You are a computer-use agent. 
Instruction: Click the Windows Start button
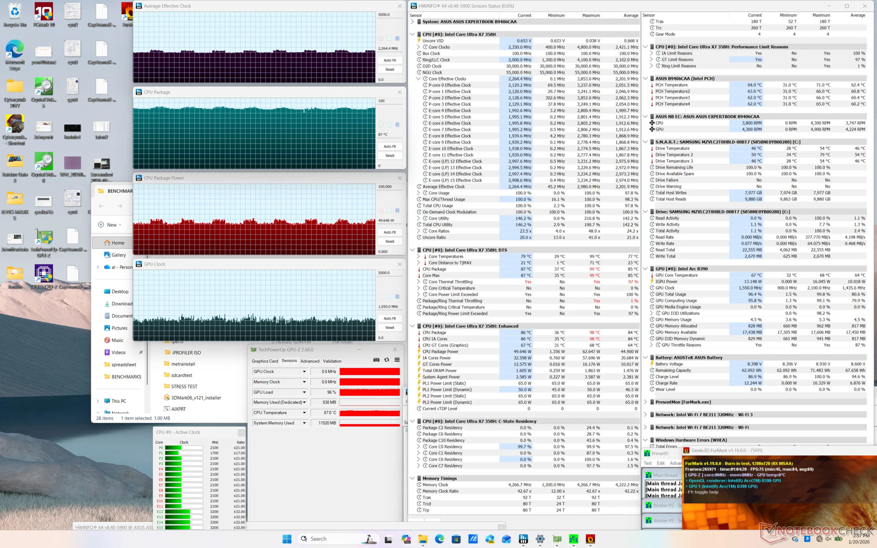(287, 539)
